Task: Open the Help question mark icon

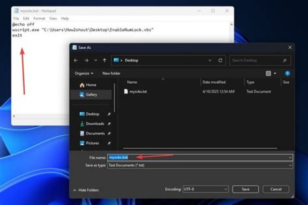Action: point(287,73)
